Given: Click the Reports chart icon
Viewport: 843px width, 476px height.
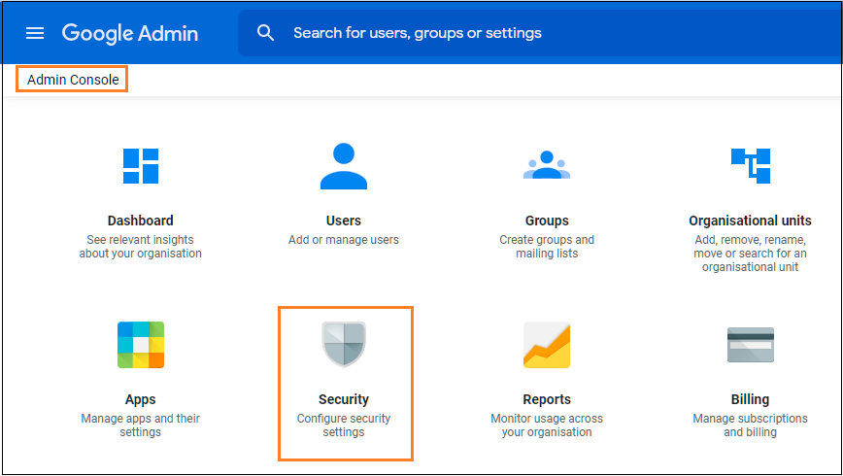Looking at the screenshot, I should tap(547, 345).
